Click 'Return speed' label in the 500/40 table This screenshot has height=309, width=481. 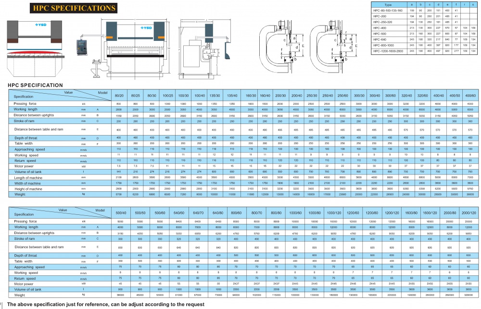(25, 278)
